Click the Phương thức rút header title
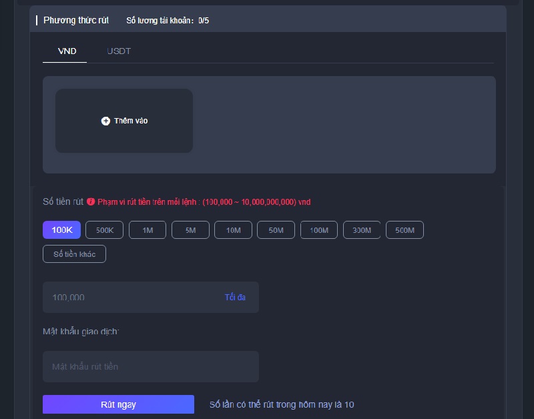Screen dimensions: 534x419 tap(76, 20)
